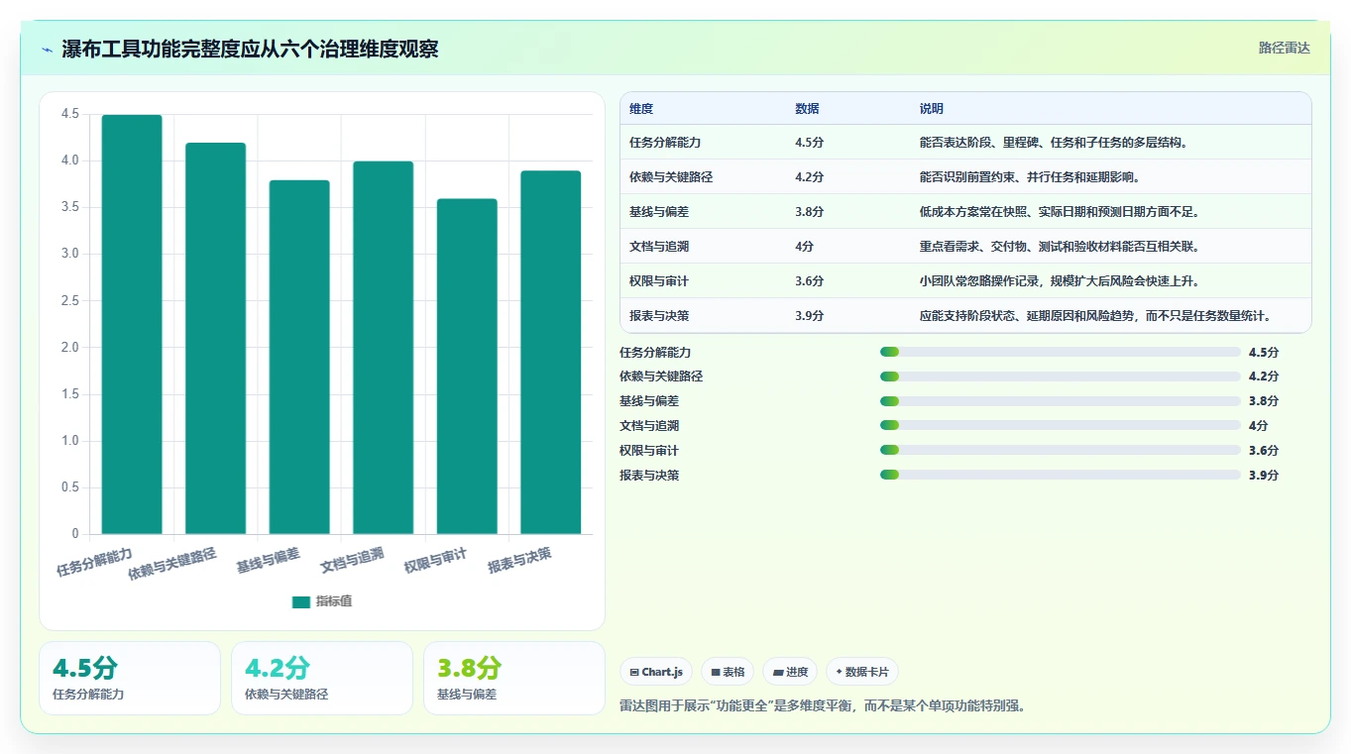Click the 4.5 y-axis tick label
Screen dimensions: 1351x754
pos(70,114)
